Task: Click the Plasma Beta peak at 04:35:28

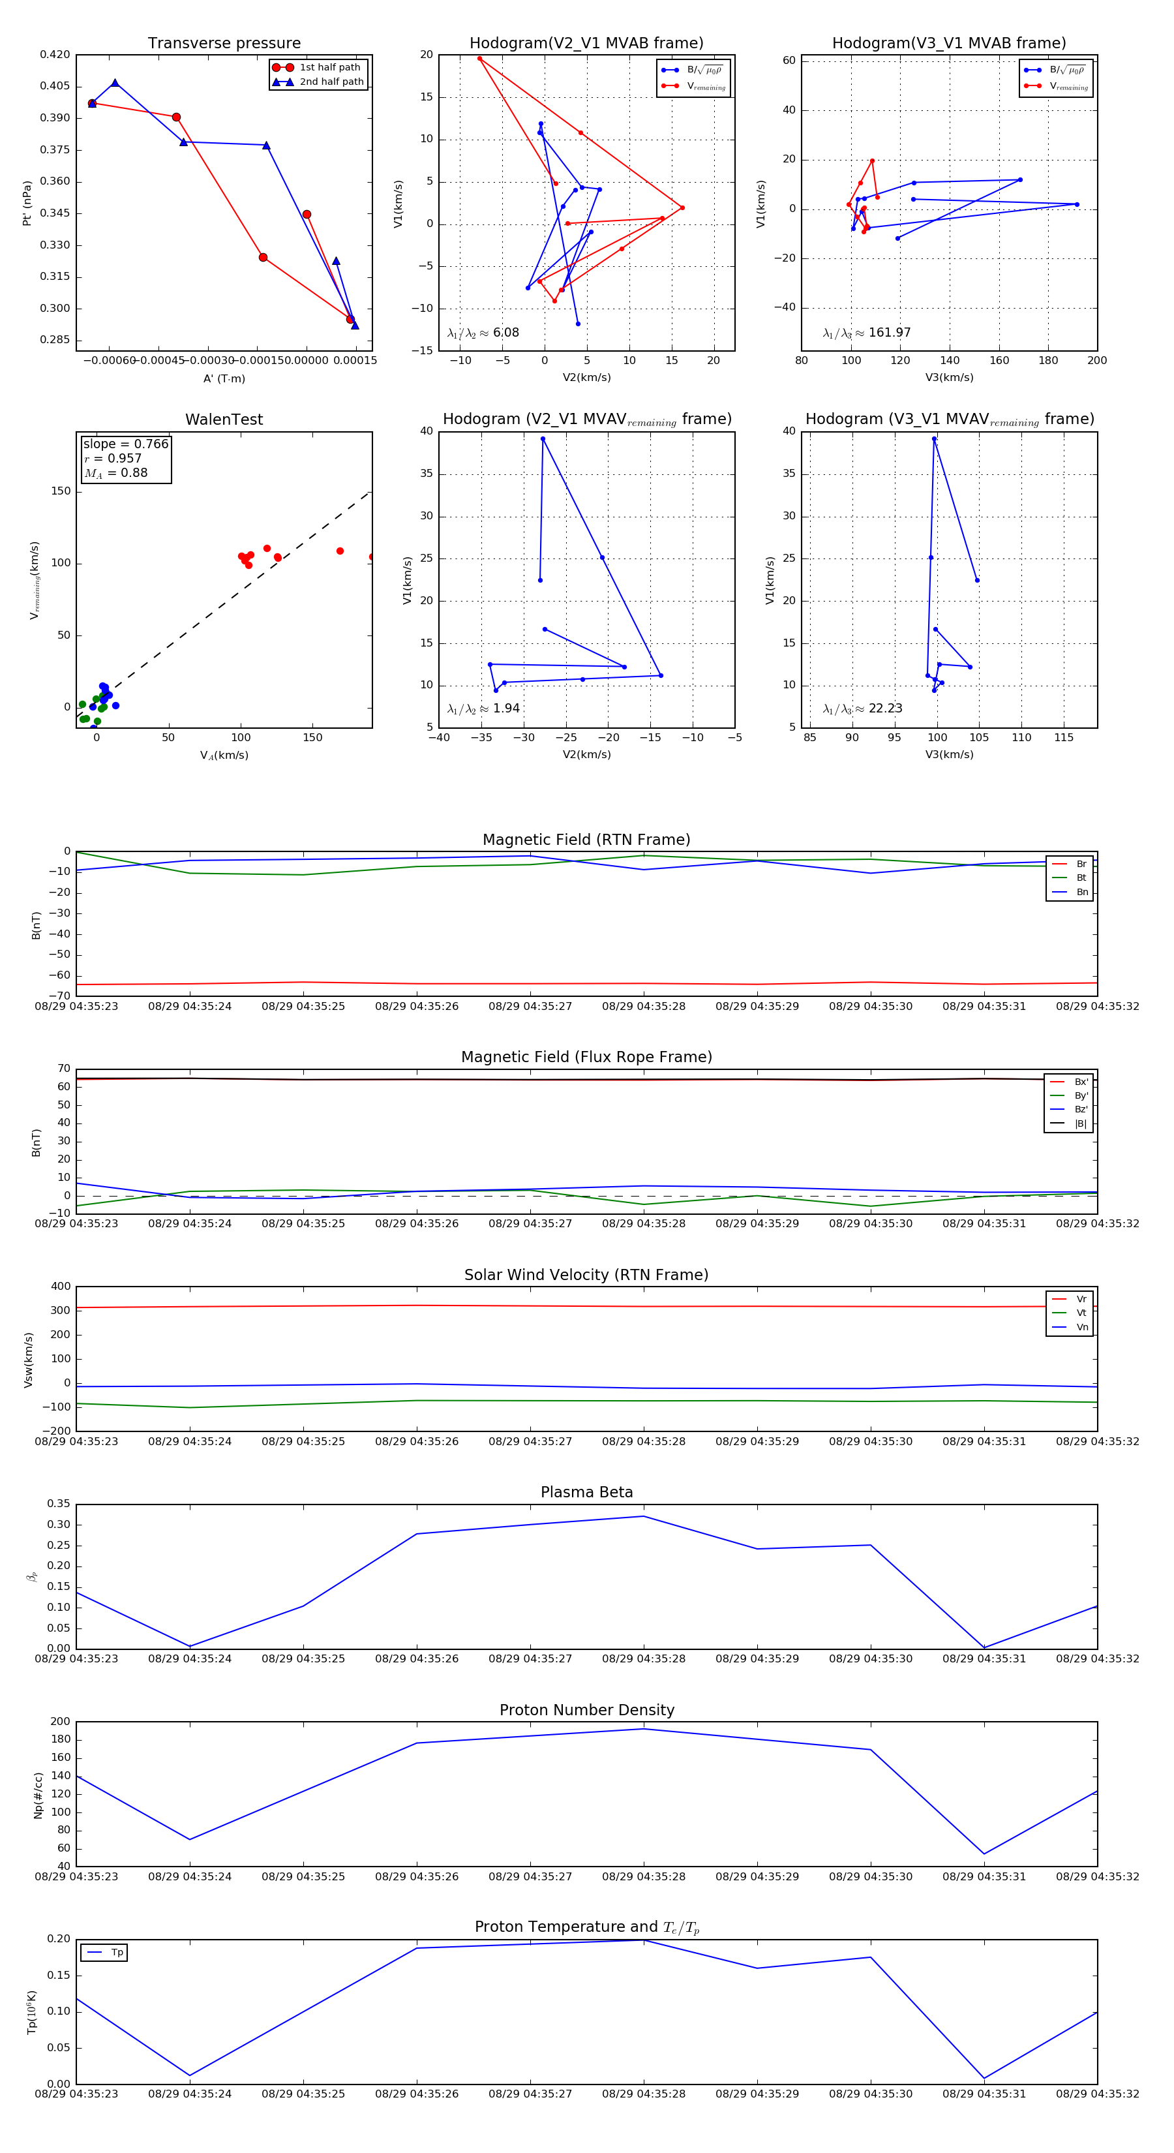Action: (x=643, y=1516)
